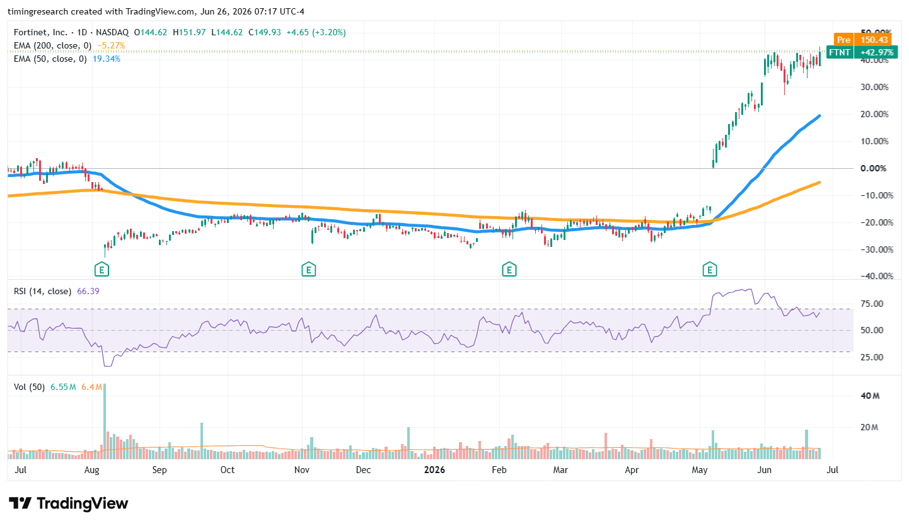Click the 20 M volume scale label
Screen dimensions: 909x526
tap(870, 427)
